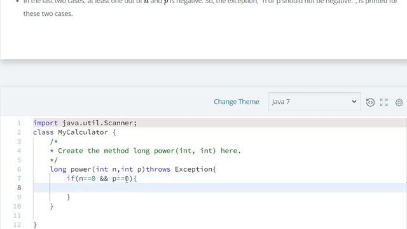Click the 'long' keyword on line 6

click(58, 169)
